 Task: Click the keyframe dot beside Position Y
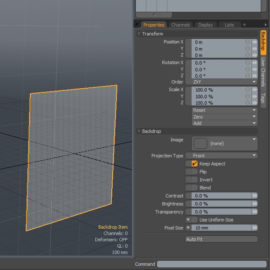tap(188, 49)
